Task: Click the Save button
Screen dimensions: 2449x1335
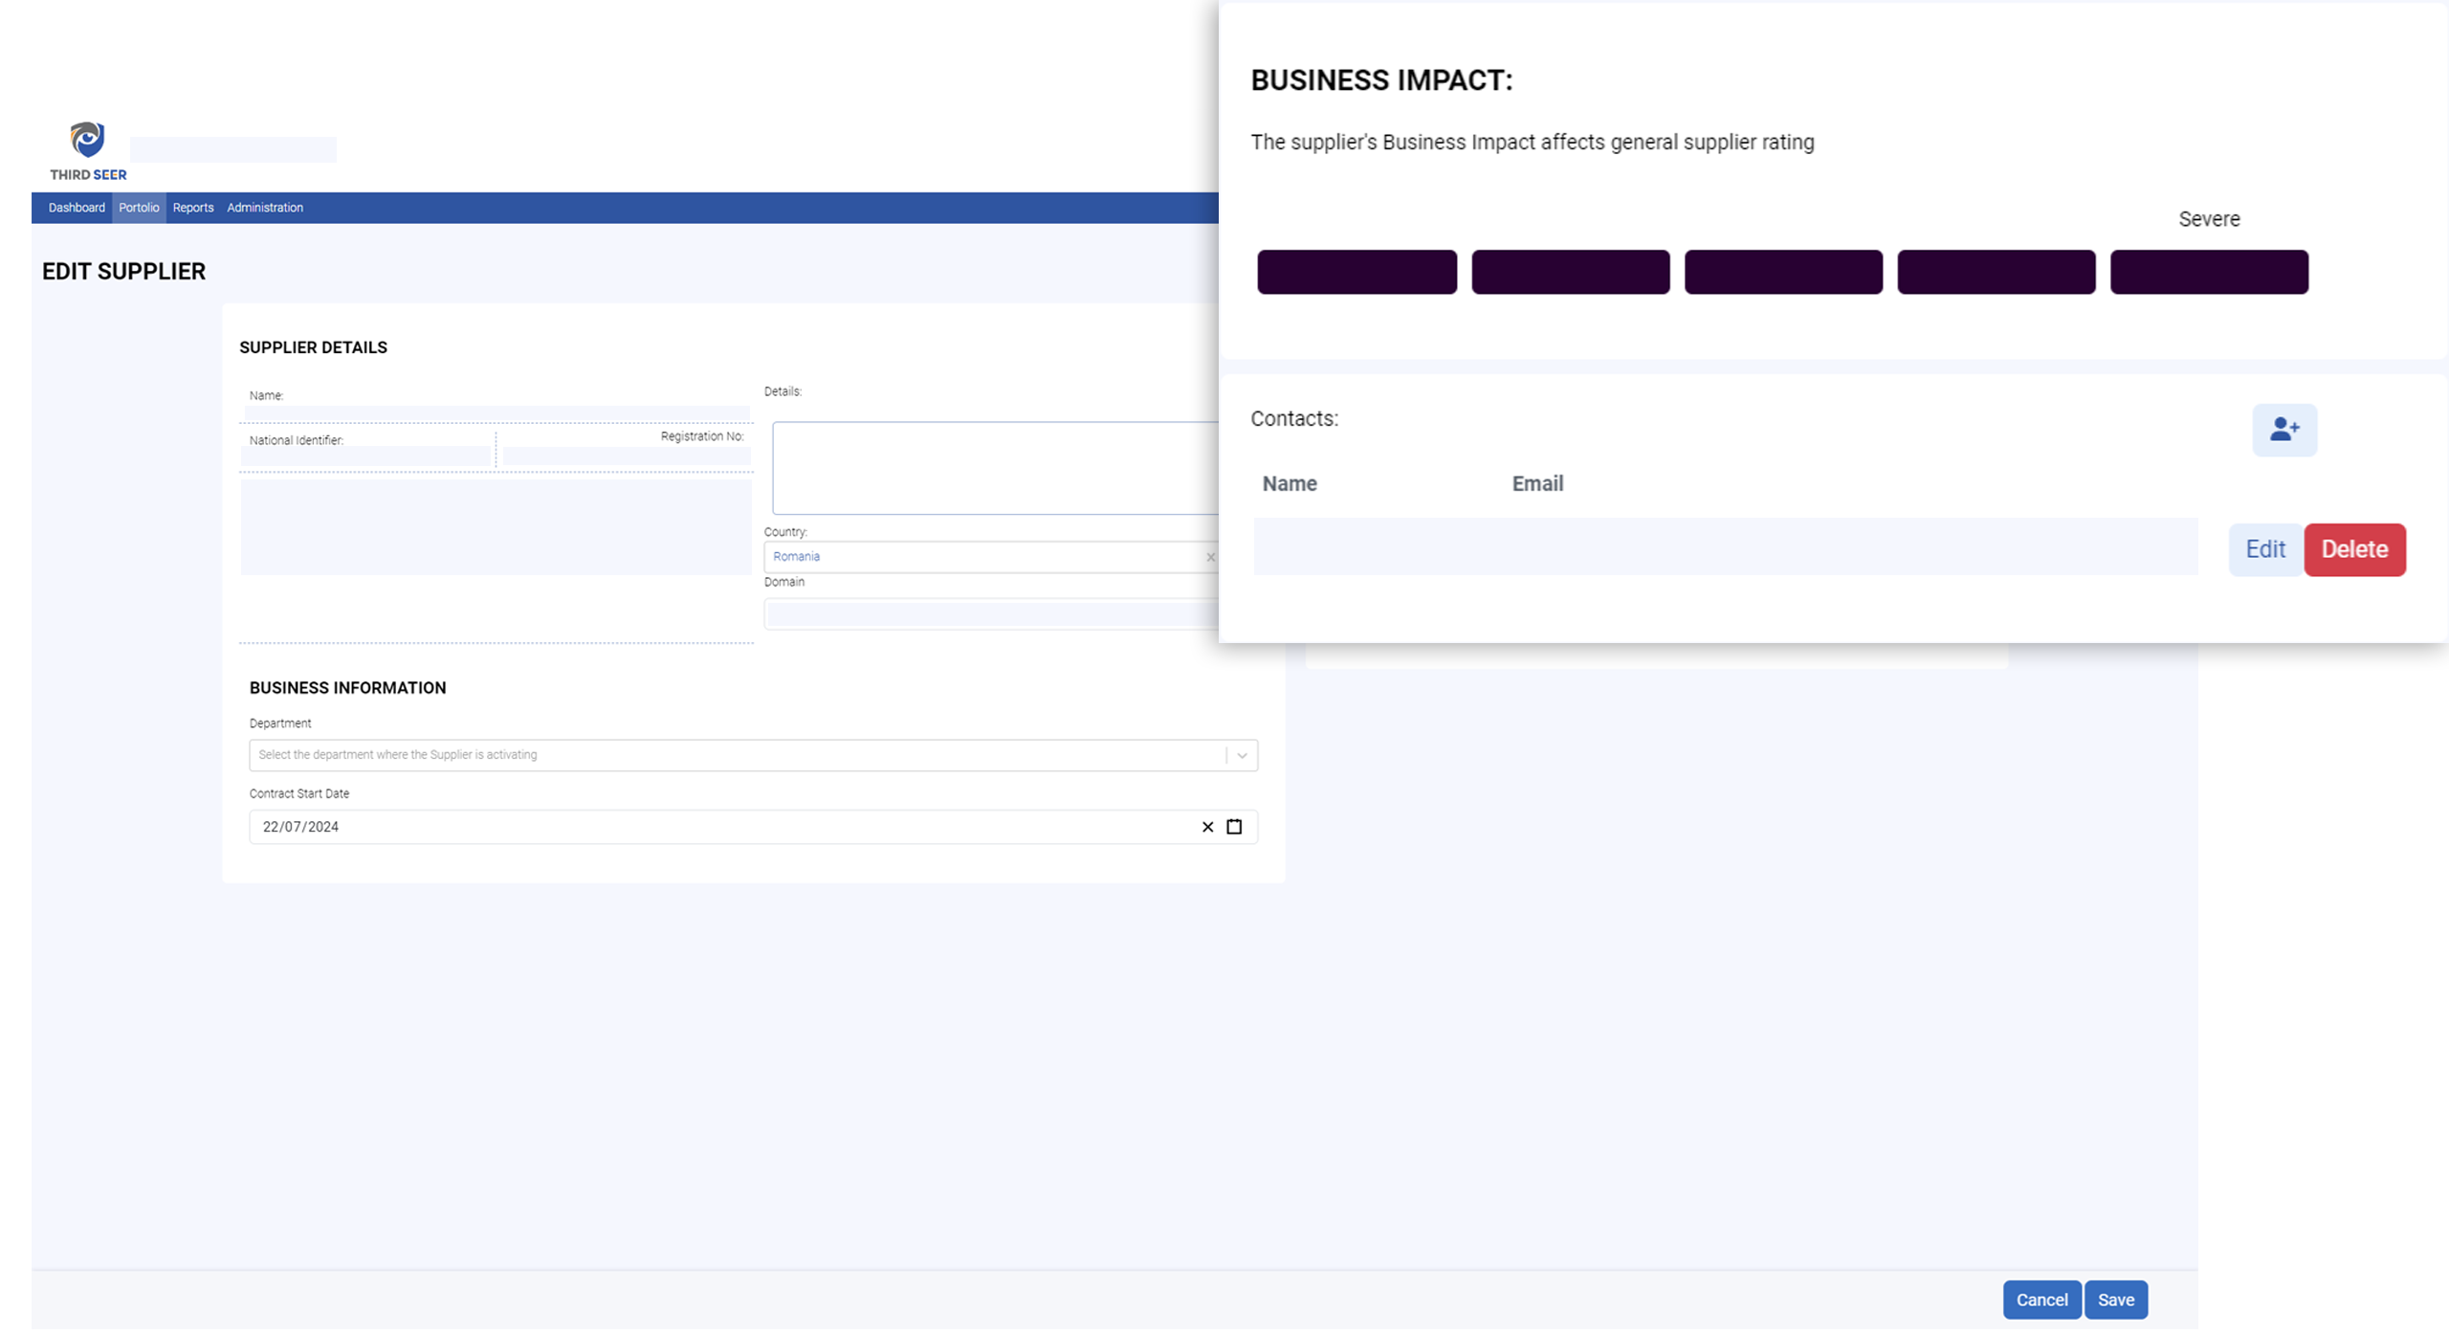Action: coord(2115,1300)
